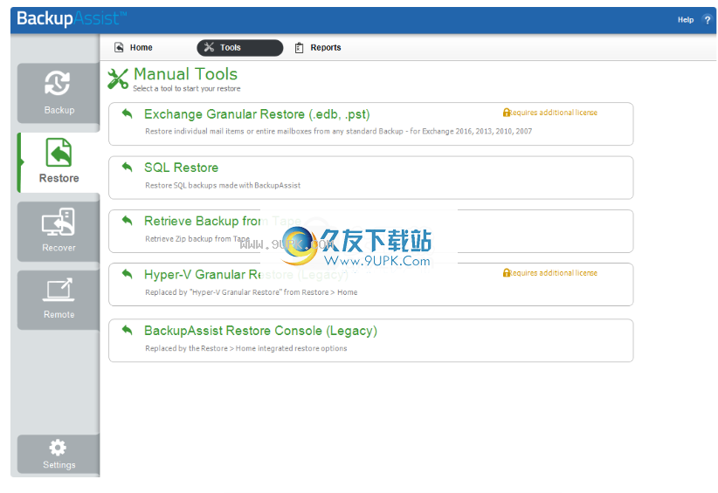Click the Manual Tools heading
This screenshot has width=718, height=493.
[x=185, y=74]
